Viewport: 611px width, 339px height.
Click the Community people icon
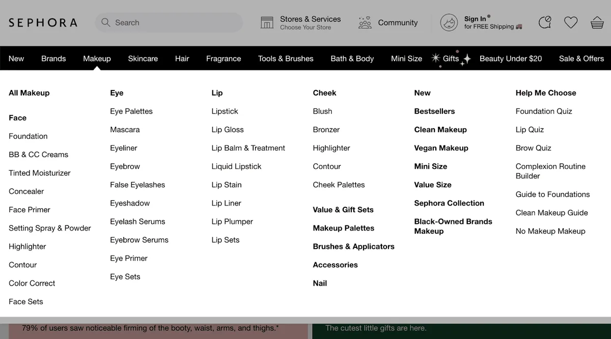365,22
